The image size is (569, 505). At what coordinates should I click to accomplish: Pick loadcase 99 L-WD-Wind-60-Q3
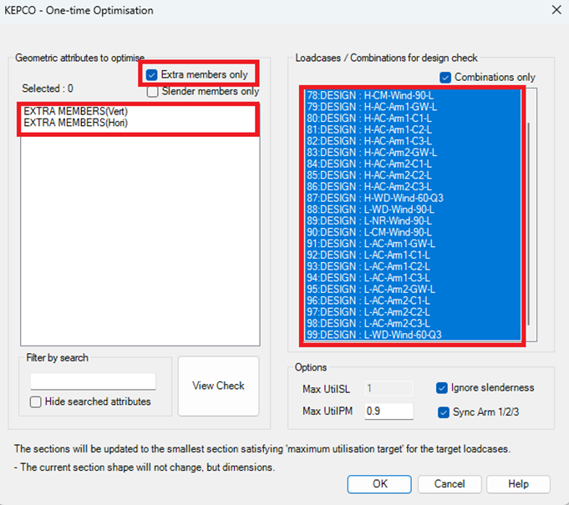click(373, 334)
